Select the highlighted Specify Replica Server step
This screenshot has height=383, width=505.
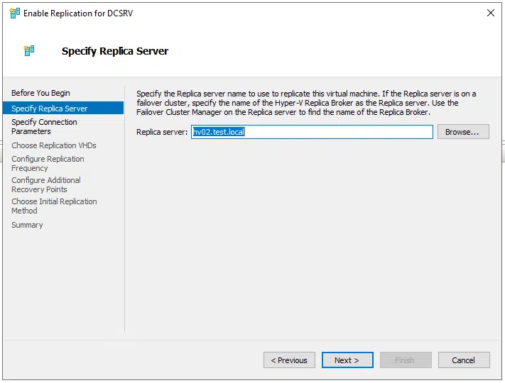click(x=50, y=109)
